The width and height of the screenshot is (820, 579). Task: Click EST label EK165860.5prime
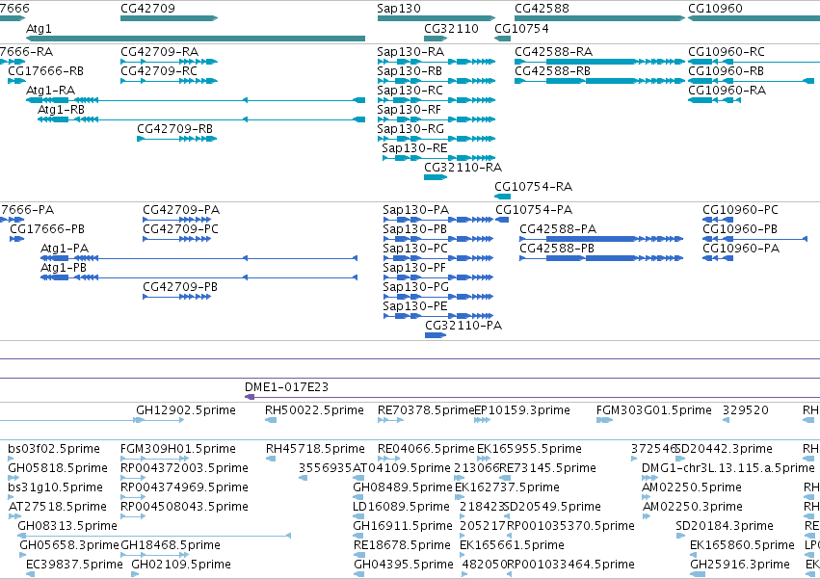click(x=742, y=545)
